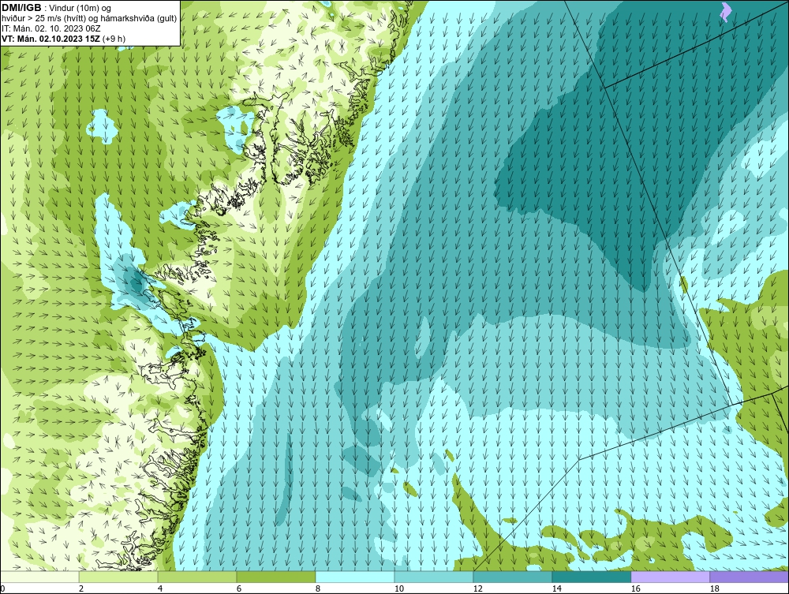Click the 18+ m/s purple legend swatch
This screenshot has height=594, width=789.
(x=750, y=577)
